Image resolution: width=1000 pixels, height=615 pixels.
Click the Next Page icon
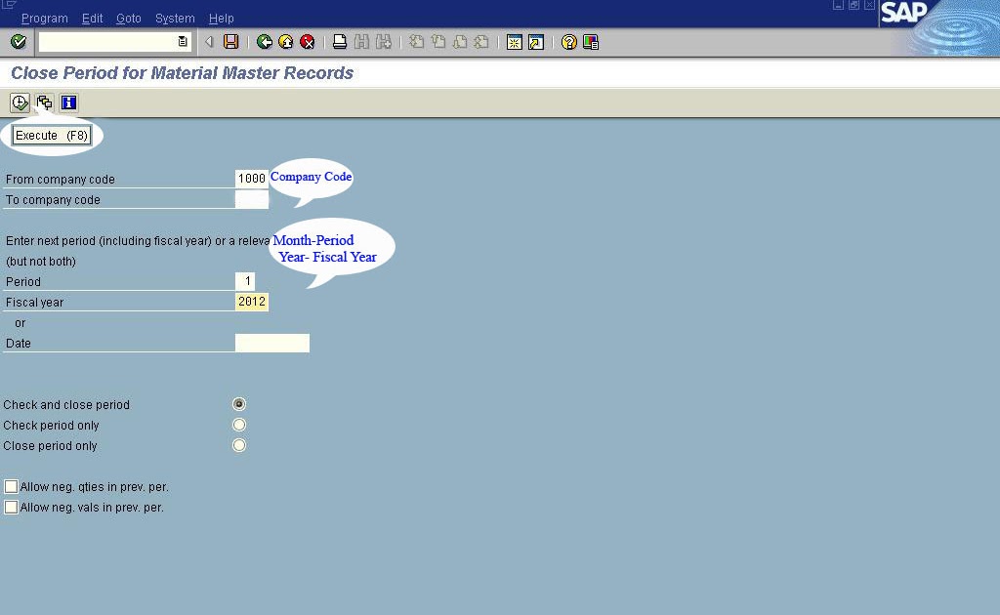[460, 42]
